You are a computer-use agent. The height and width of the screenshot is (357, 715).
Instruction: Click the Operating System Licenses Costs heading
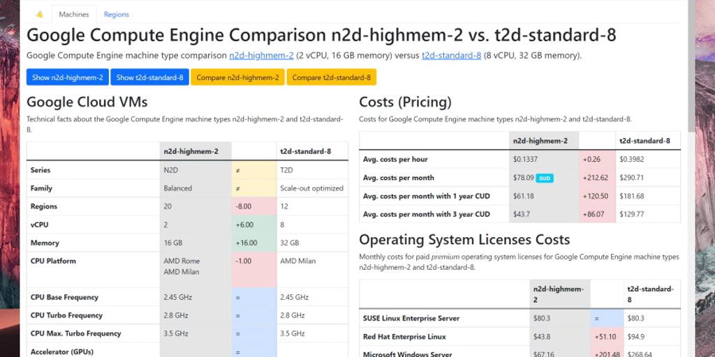[464, 240]
